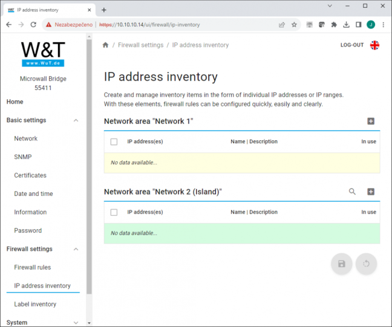Open Firewall settings breadcrumb link

pyautogui.click(x=140, y=45)
